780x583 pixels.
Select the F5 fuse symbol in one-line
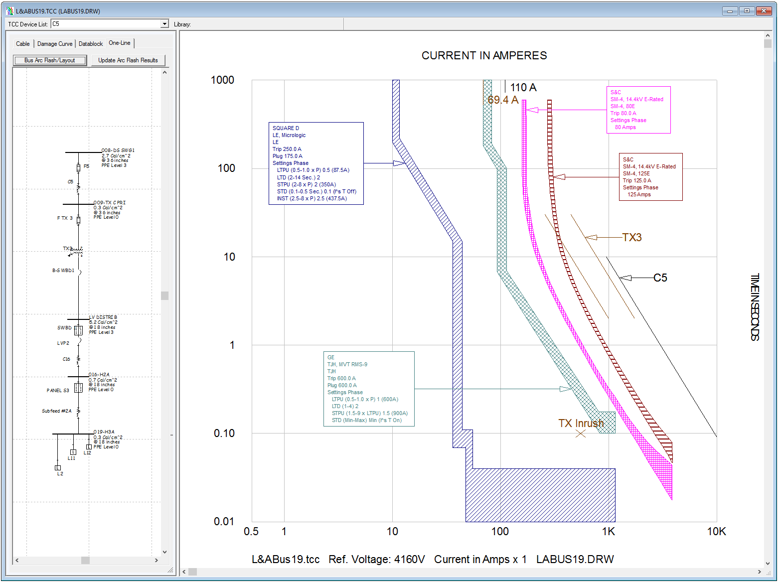(78, 167)
